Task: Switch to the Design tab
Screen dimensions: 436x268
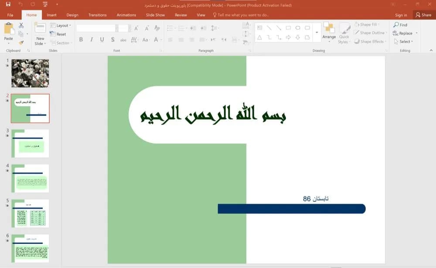Action: pos(72,15)
